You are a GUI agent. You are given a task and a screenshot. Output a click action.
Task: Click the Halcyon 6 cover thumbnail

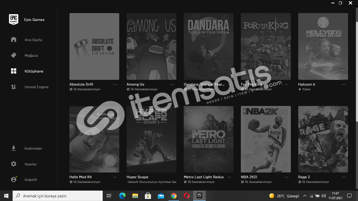pos(323,46)
